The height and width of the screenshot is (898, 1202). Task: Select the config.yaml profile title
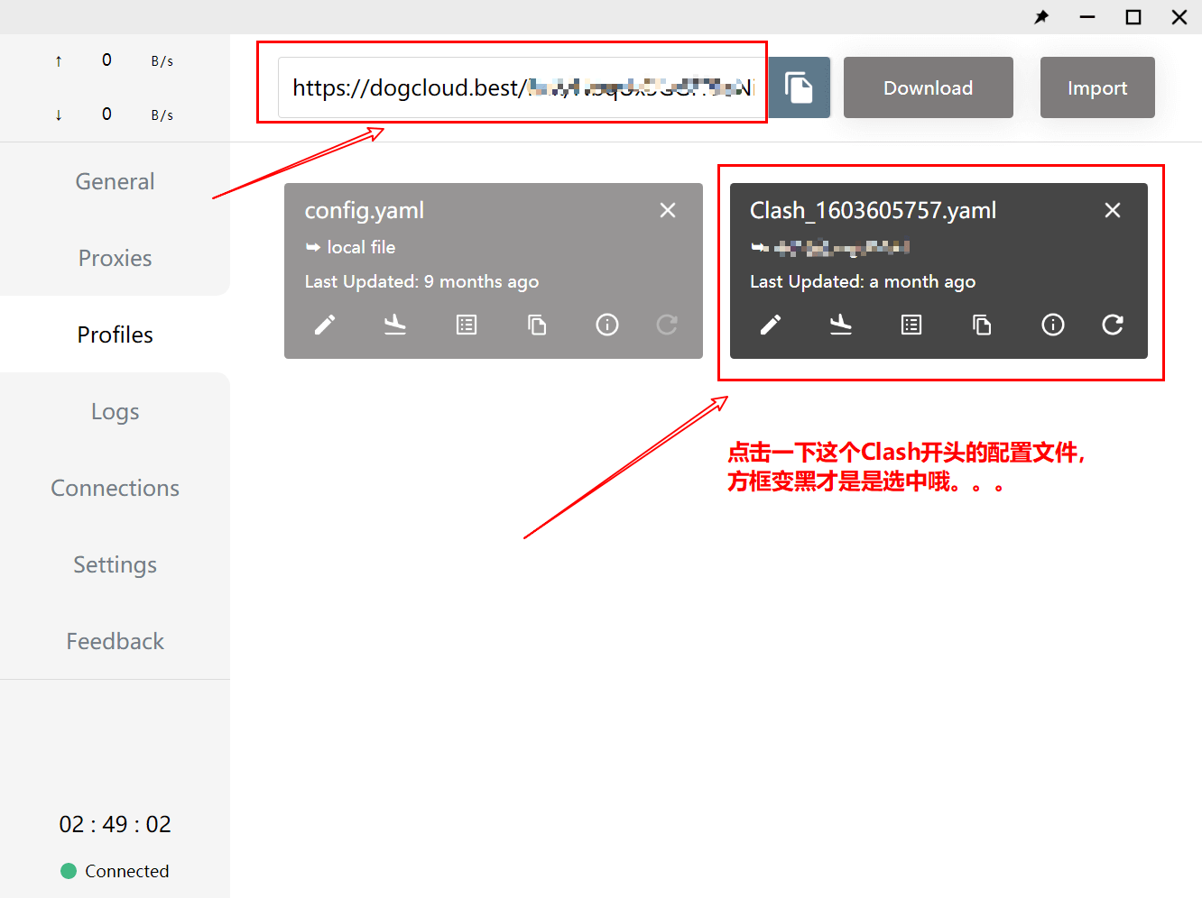[x=365, y=211]
